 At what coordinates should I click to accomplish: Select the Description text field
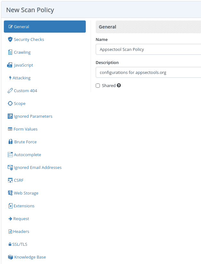[x=147, y=72]
